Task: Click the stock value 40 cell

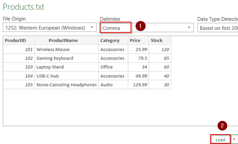Action: point(160,76)
